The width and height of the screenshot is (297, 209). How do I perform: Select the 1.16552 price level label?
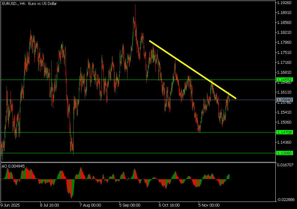click(x=284, y=80)
